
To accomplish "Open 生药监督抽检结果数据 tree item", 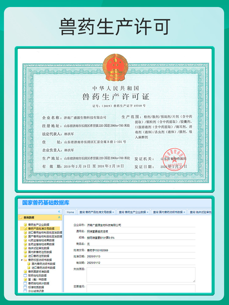I will (41, 244).
